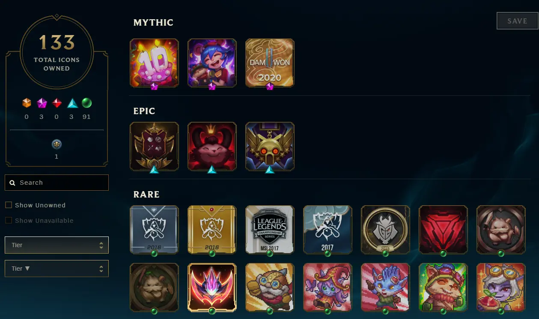Toggle the Show Unavailable checkbox
The image size is (539, 319).
coord(8,221)
